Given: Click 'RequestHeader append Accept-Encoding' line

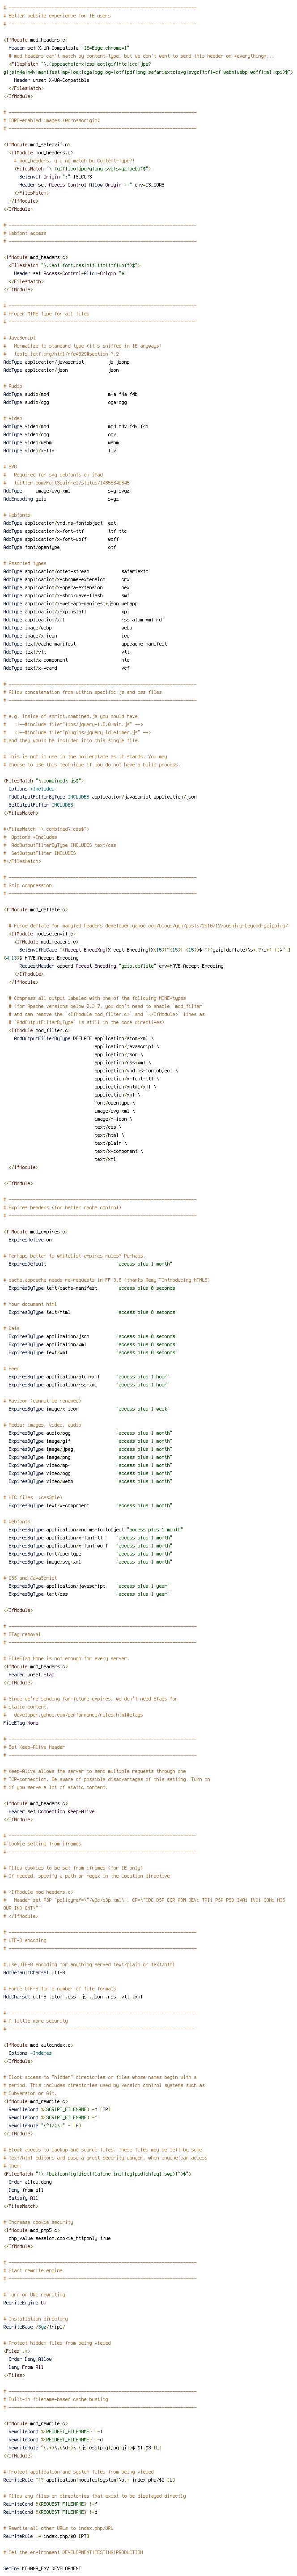Looking at the screenshot, I should pos(121,965).
